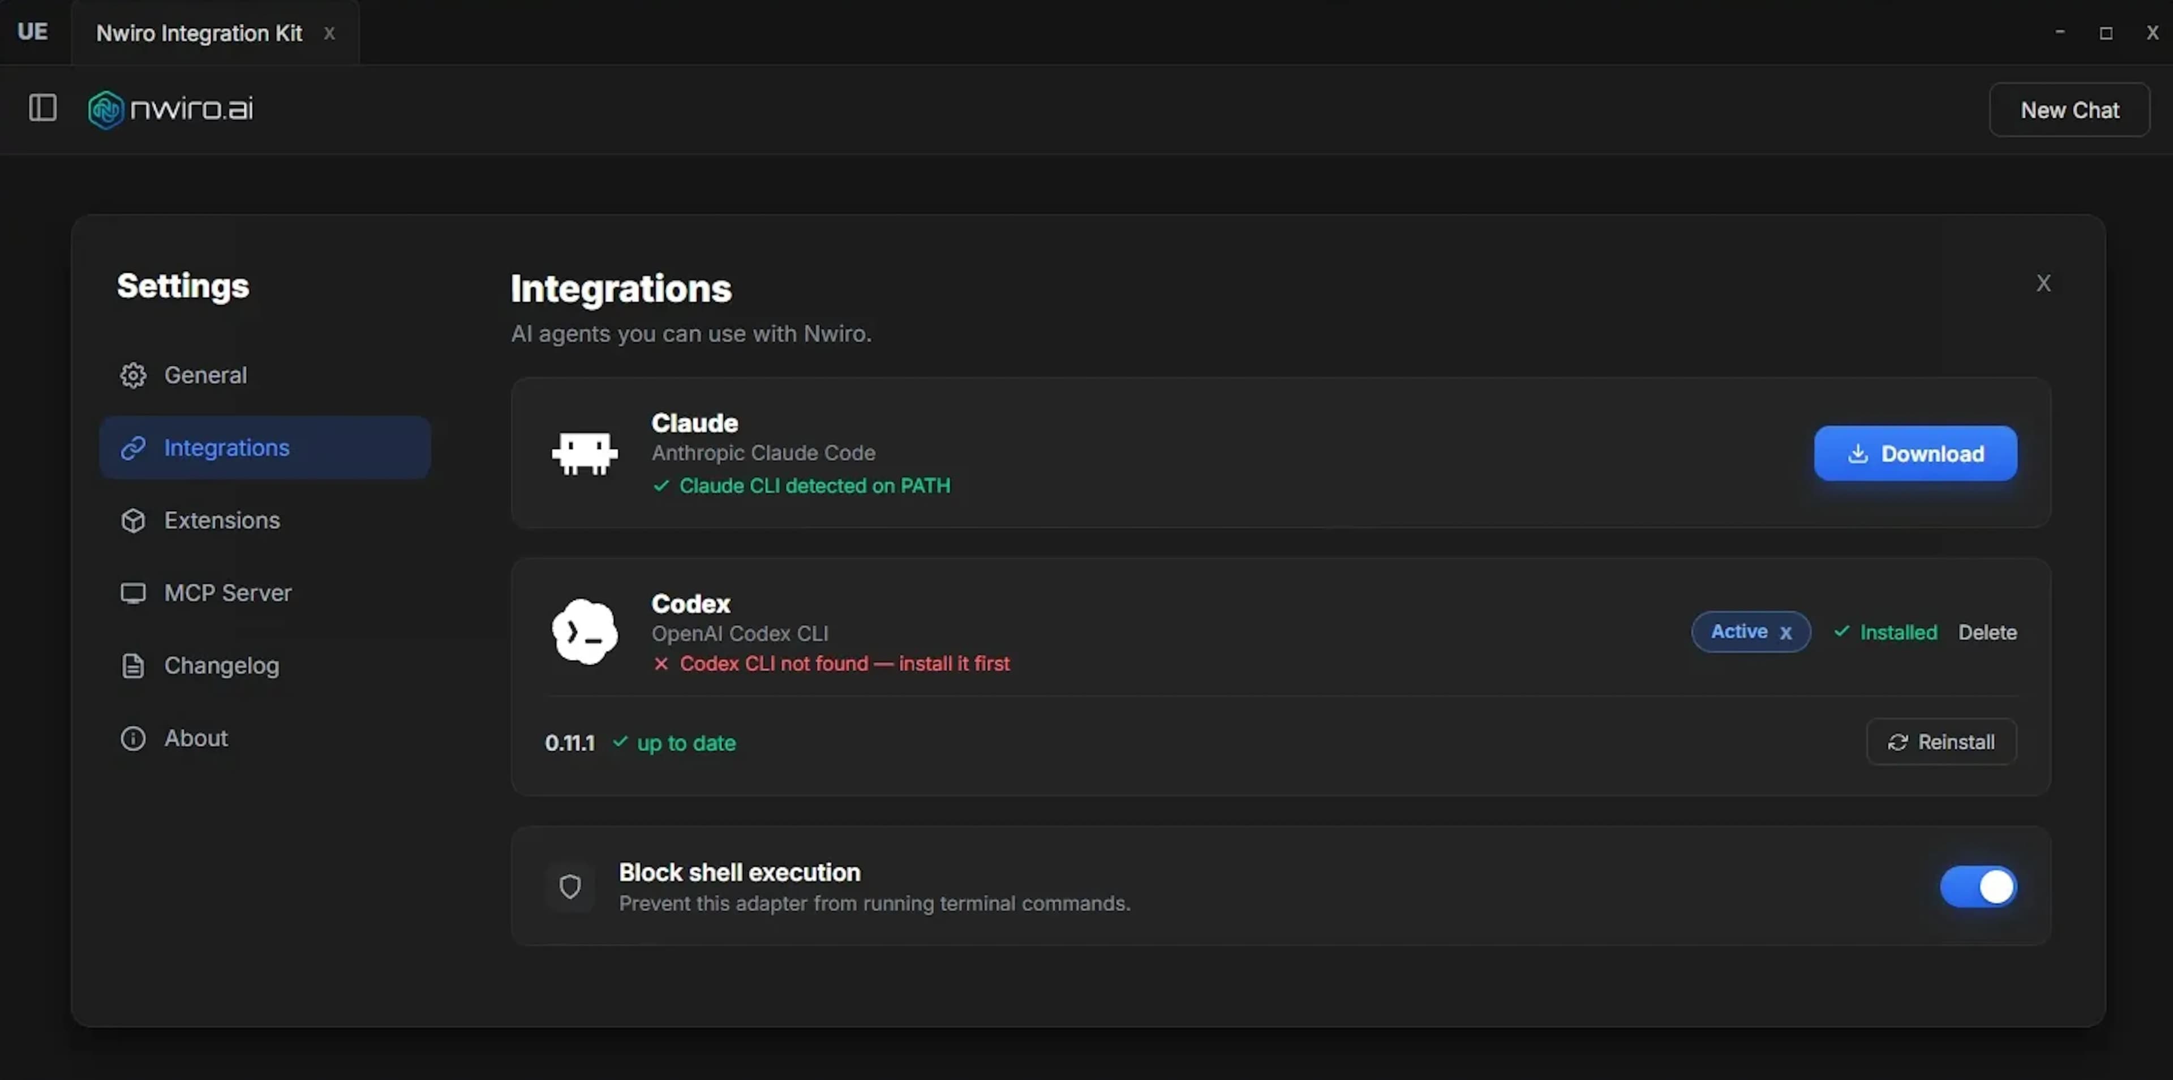Disable the Block shell execution toggle
Image resolution: width=2173 pixels, height=1080 pixels.
1978,887
